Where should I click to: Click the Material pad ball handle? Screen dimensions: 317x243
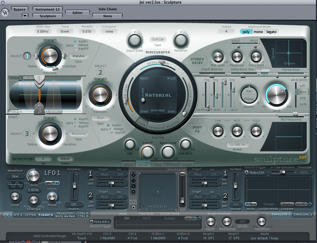click(143, 100)
